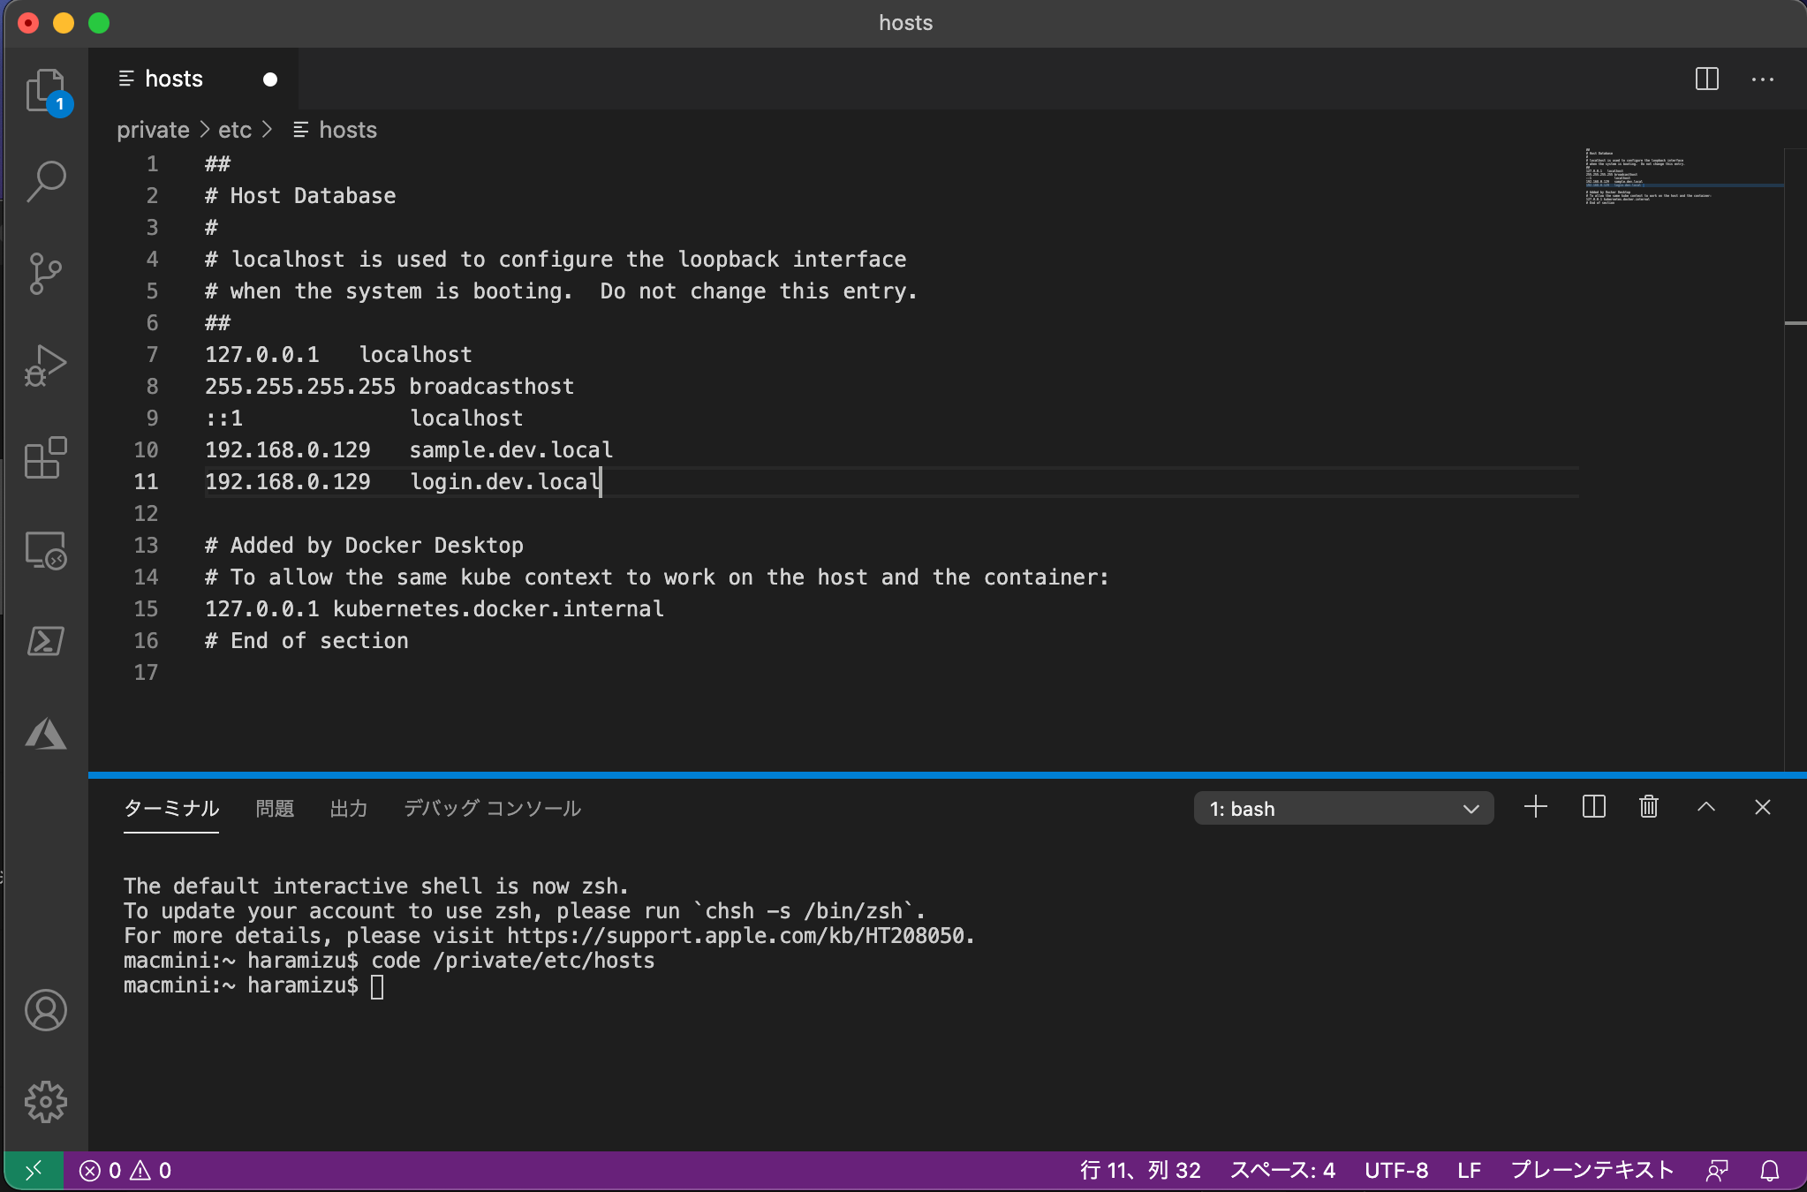The width and height of the screenshot is (1807, 1192).
Task: Open the notifications bell icon
Action: point(1770,1171)
